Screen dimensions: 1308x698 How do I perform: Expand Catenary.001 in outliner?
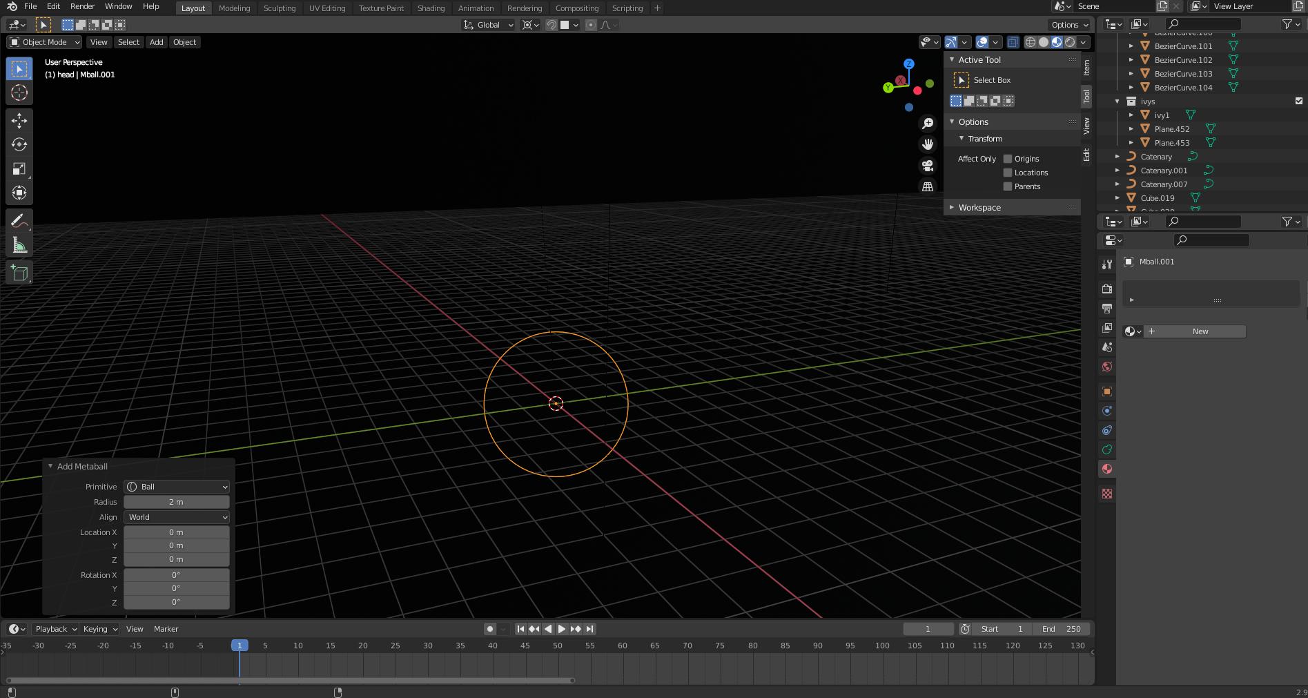click(1117, 171)
